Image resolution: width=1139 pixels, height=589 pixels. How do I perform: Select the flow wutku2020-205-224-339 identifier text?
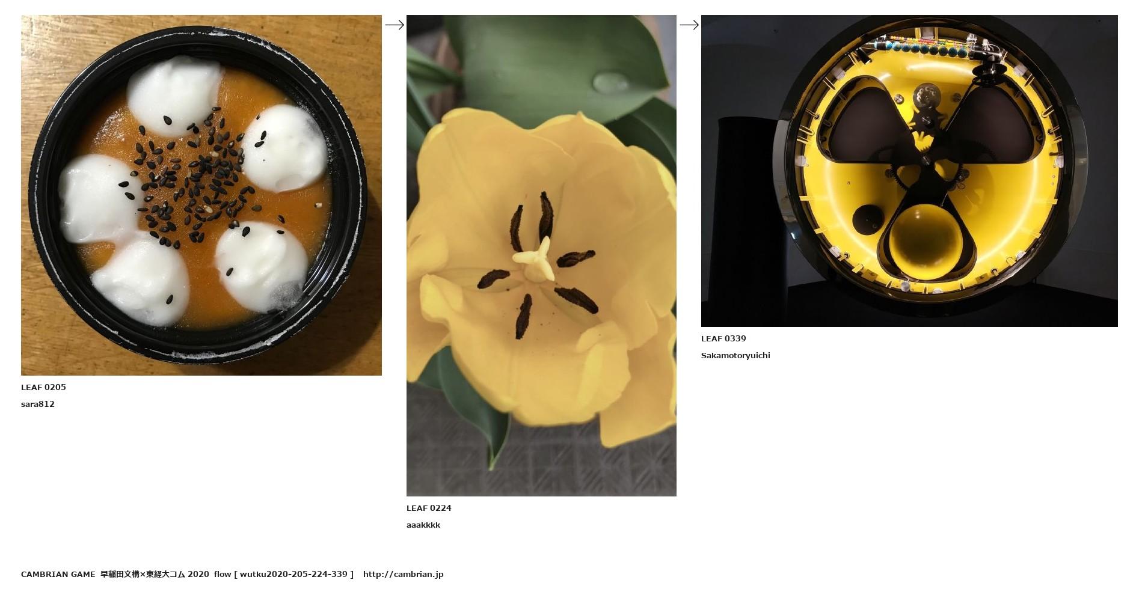coord(284,574)
